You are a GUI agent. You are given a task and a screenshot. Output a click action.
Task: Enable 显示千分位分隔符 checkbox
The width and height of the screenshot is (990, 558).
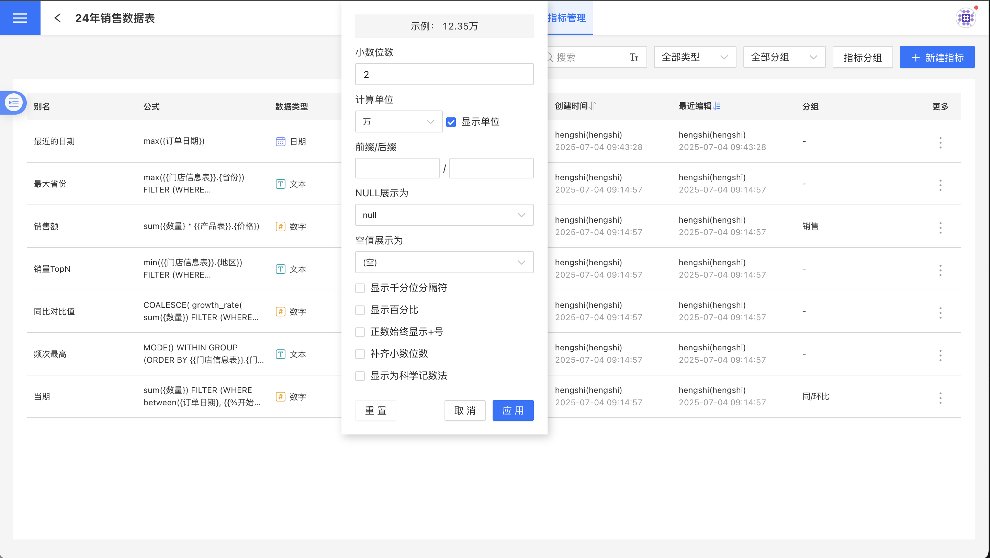click(x=360, y=288)
